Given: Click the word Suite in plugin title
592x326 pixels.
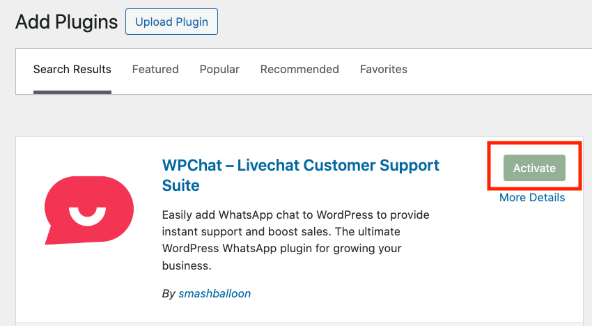Looking at the screenshot, I should [x=180, y=186].
